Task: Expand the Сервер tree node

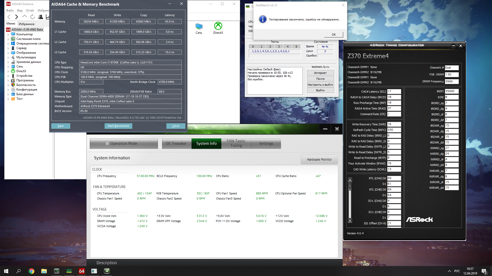Action: point(8,48)
